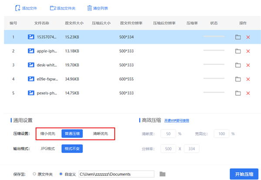Click the 添加文件 add file icon
The image size is (261, 180).
click(17, 8)
